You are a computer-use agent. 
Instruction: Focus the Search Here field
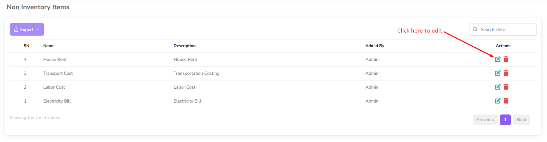pyautogui.click(x=506, y=30)
